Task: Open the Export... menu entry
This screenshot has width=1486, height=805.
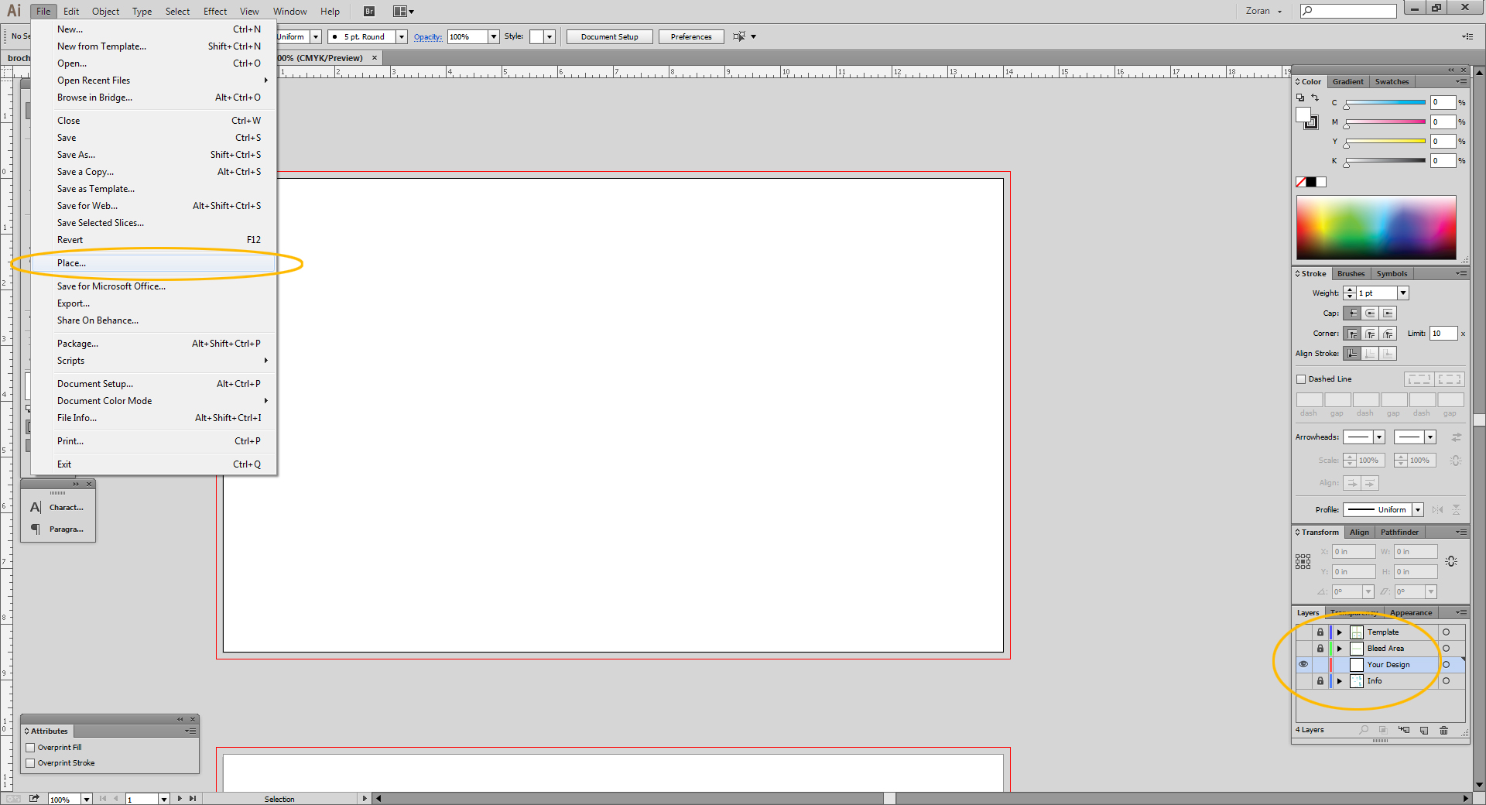Action: [153, 303]
